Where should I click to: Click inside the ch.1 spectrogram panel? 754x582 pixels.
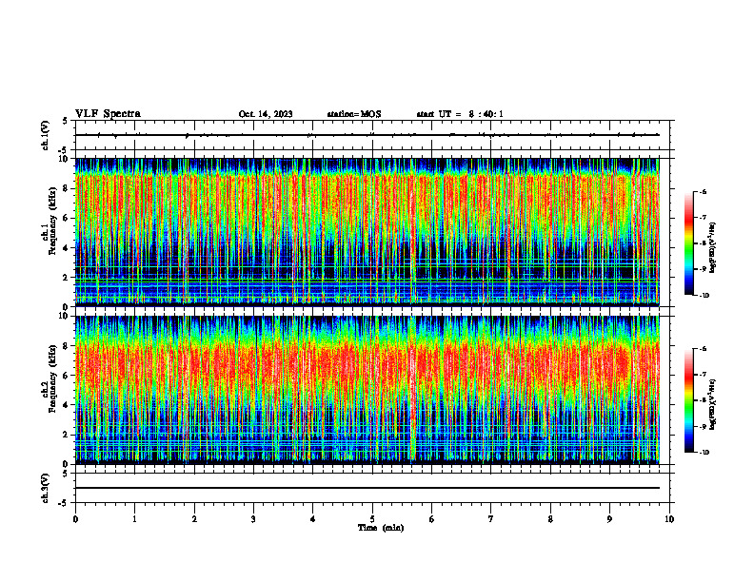click(x=367, y=232)
